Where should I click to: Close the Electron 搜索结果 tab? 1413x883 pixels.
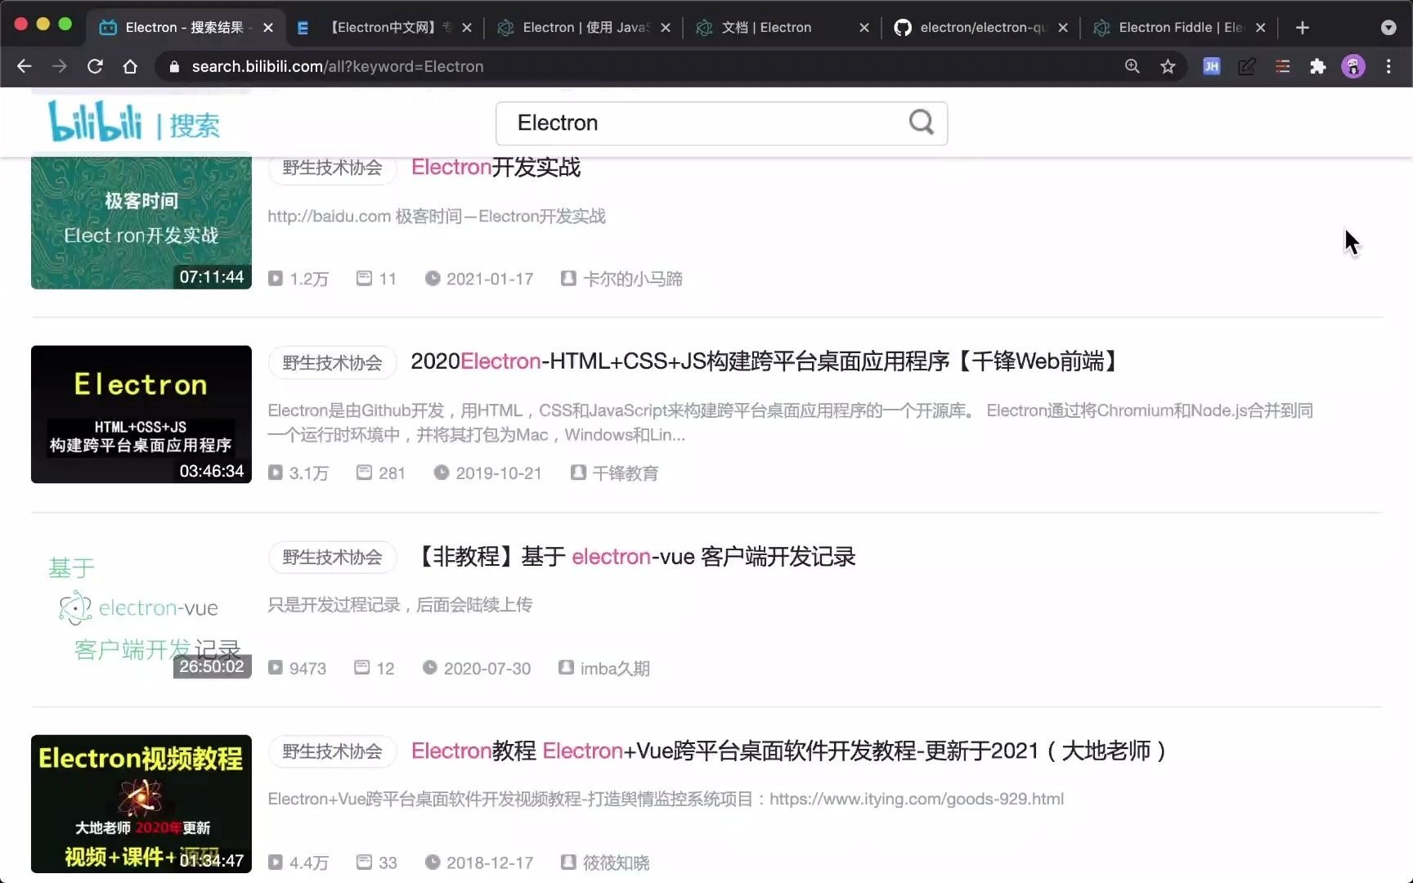click(x=268, y=27)
